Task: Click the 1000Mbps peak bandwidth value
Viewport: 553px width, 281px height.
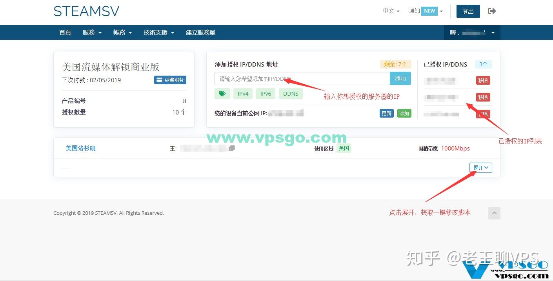Action: point(455,148)
